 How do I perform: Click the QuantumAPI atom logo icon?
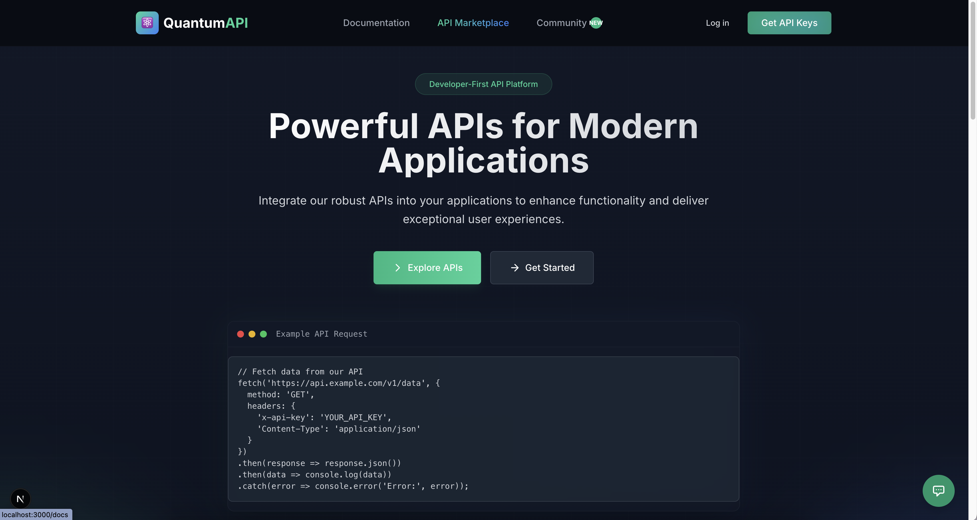pyautogui.click(x=147, y=23)
